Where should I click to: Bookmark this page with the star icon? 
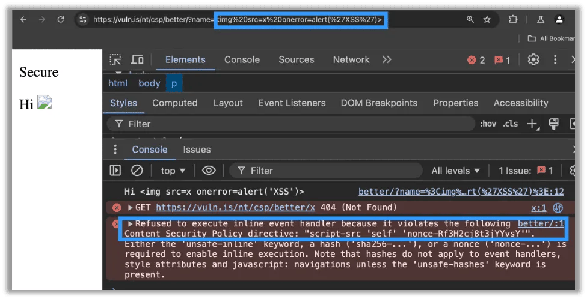487,19
